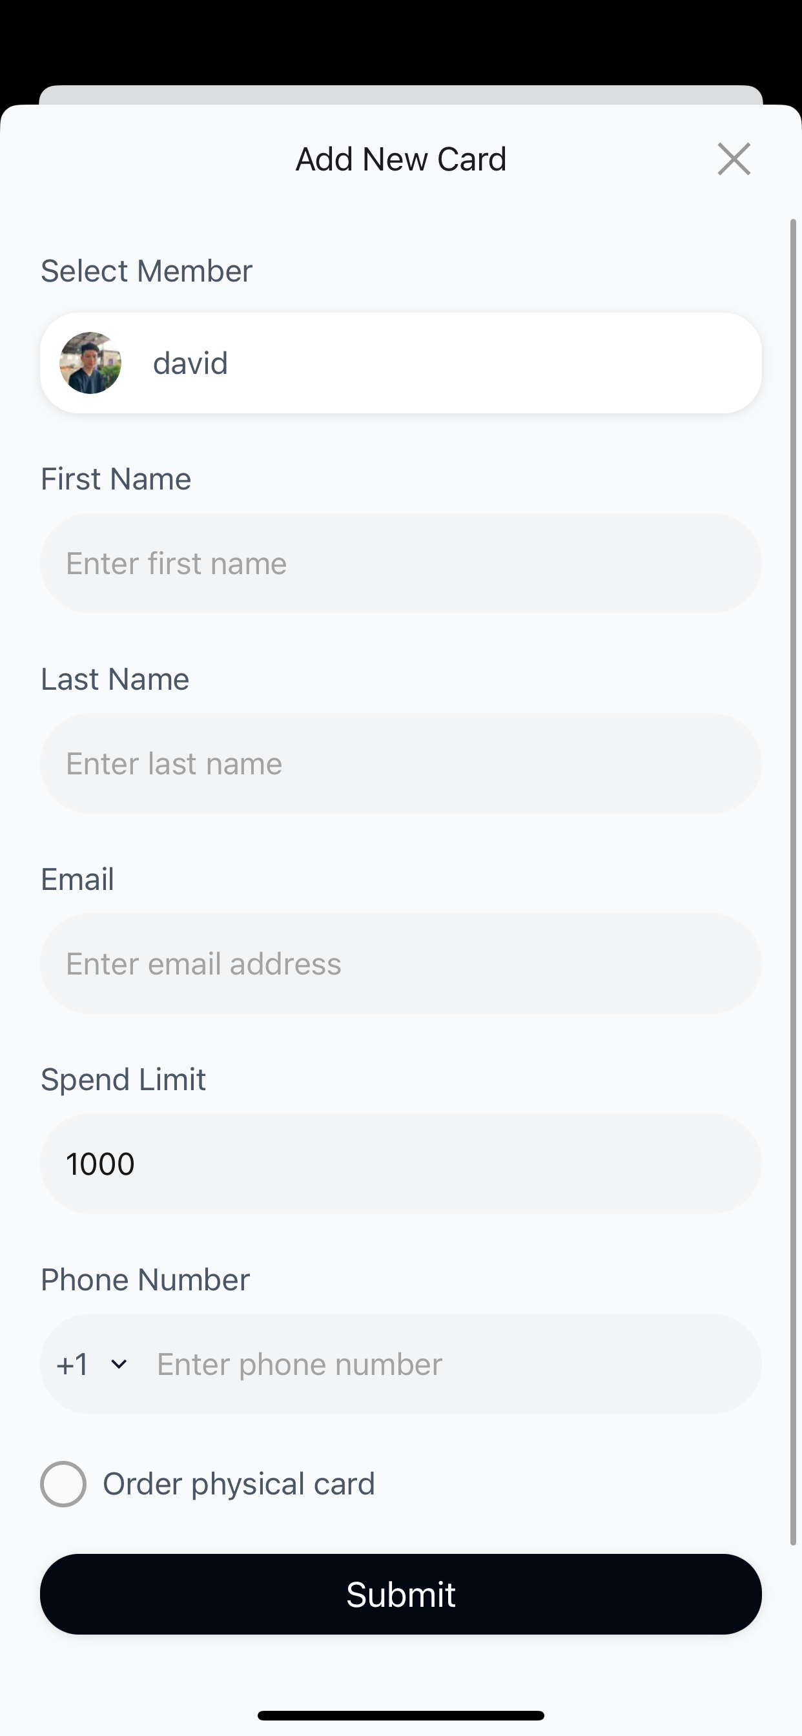Focus the Enter first name field
Screen dimensions: 802x1736
401,563
